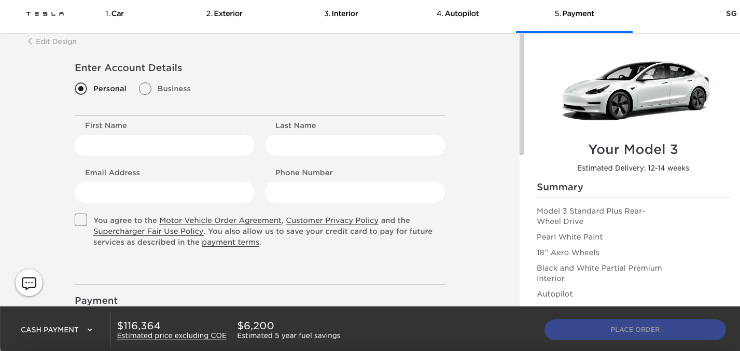Click Estimated 5 year fuel savings text
Image resolution: width=740 pixels, height=351 pixels.
(x=289, y=335)
